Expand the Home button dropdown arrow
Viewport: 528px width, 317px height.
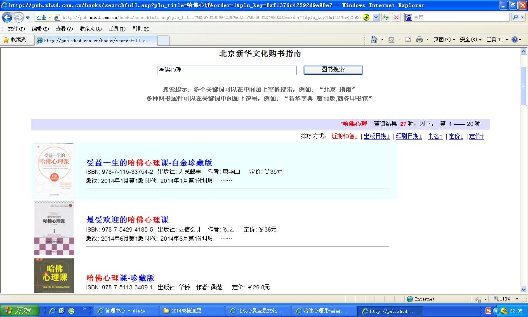coord(382,40)
